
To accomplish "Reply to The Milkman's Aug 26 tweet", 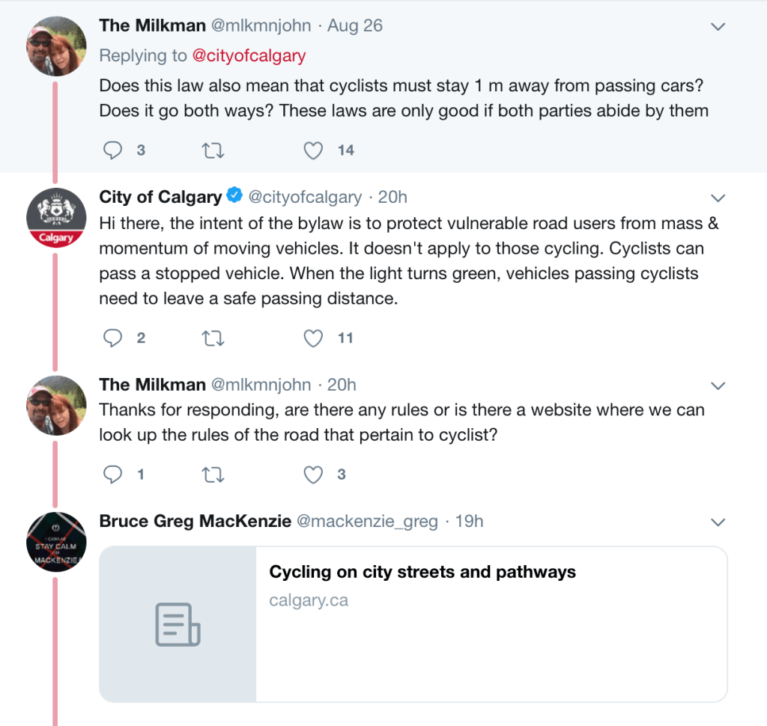I will point(112,150).
